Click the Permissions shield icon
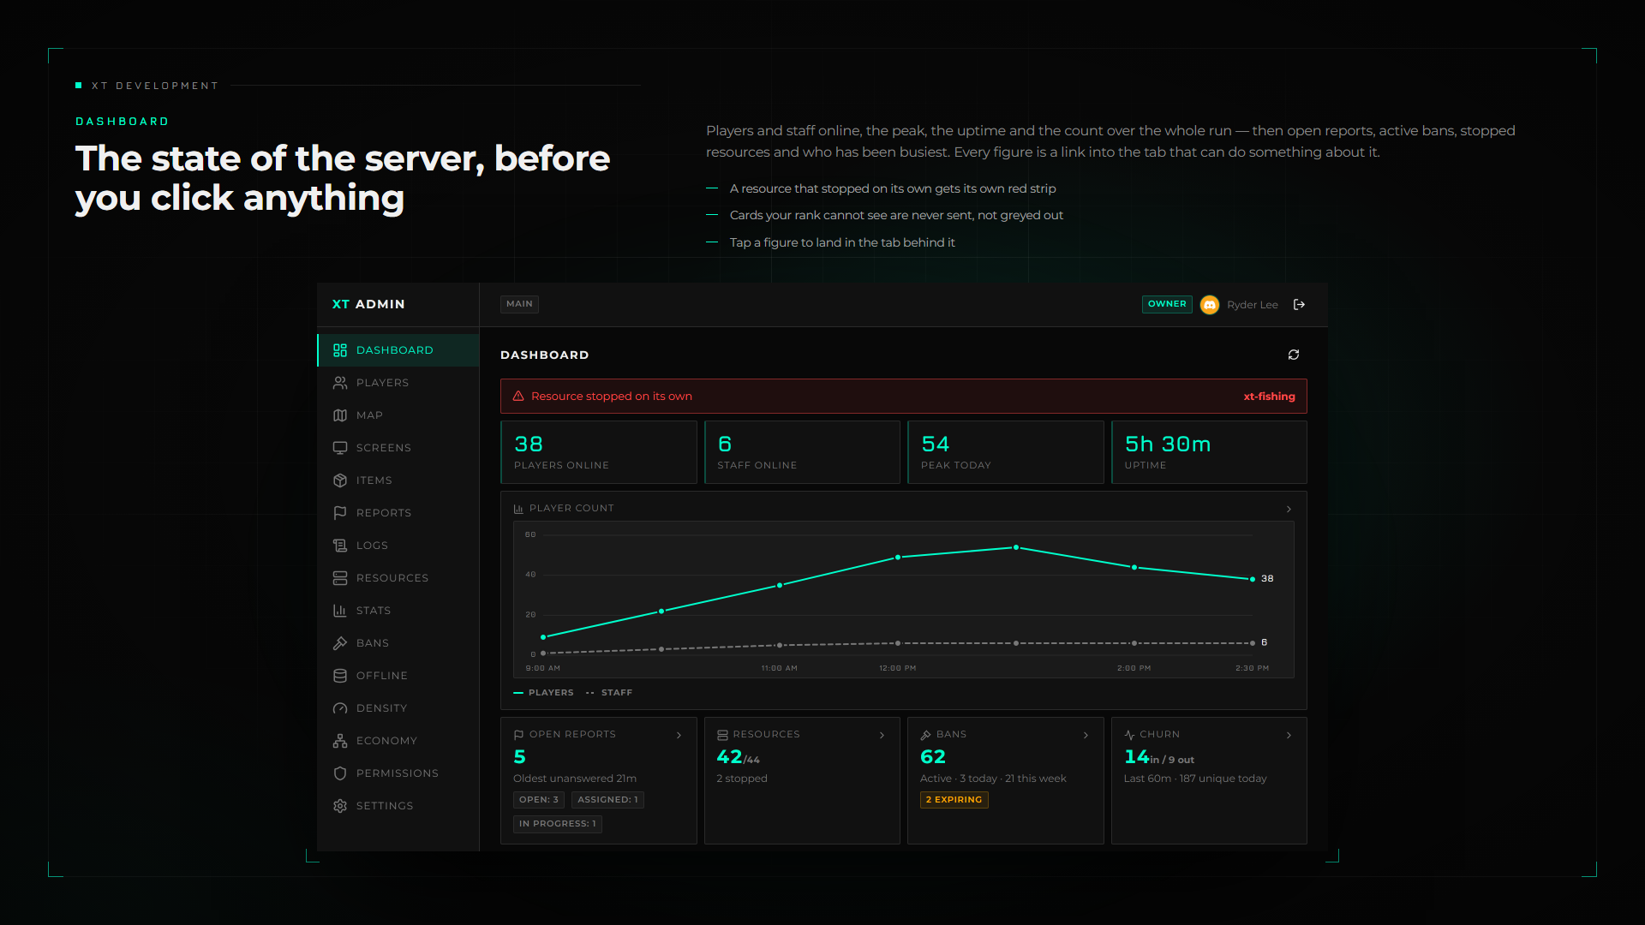The height and width of the screenshot is (925, 1645). (340, 773)
